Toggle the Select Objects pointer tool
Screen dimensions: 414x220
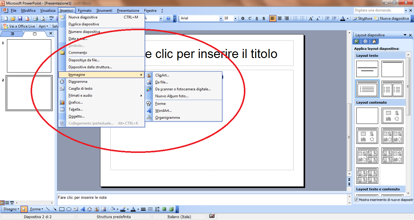click(25, 209)
